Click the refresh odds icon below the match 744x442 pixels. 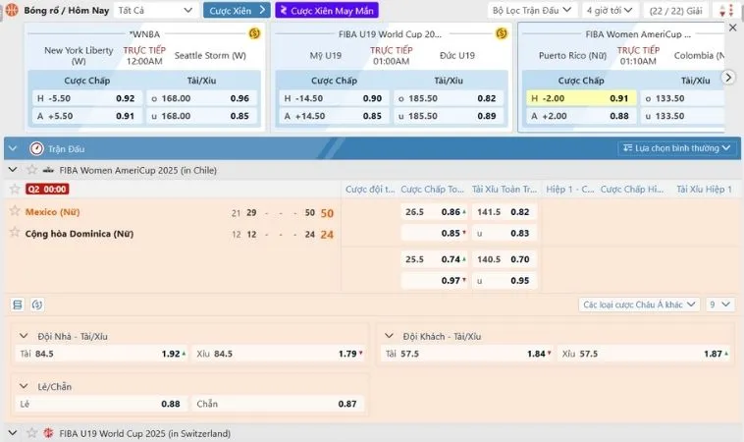(x=37, y=304)
